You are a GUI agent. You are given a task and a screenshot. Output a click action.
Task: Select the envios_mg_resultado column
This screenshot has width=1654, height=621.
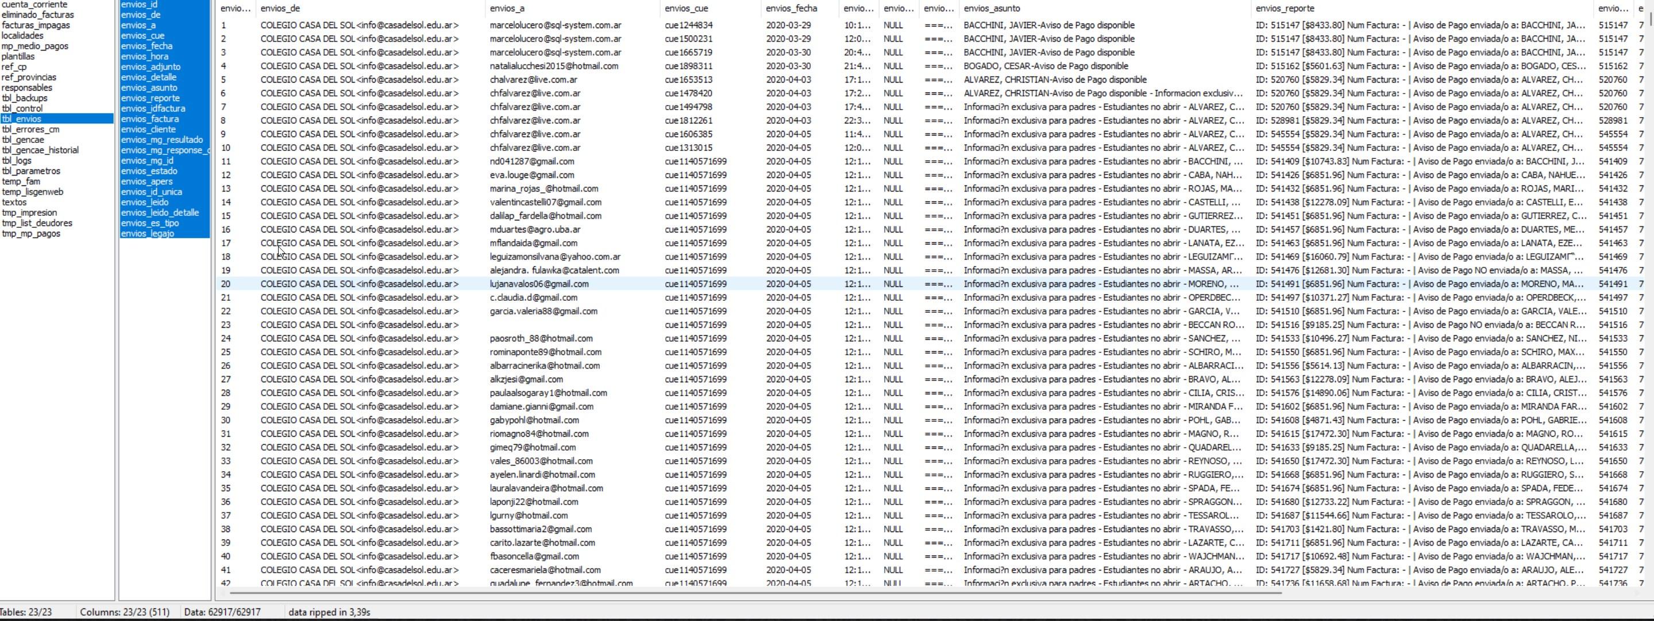pyautogui.click(x=161, y=140)
